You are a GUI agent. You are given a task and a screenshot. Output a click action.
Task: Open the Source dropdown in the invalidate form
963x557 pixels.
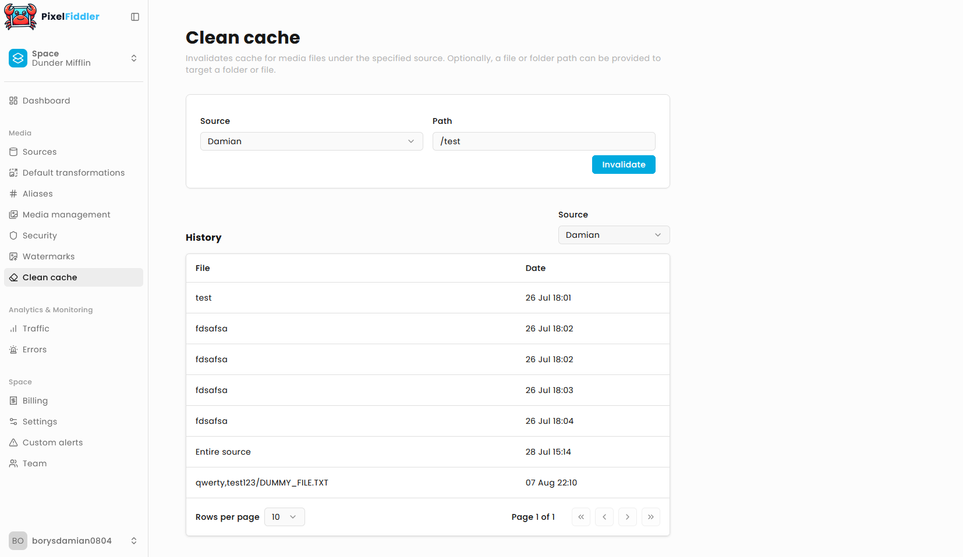coord(311,141)
